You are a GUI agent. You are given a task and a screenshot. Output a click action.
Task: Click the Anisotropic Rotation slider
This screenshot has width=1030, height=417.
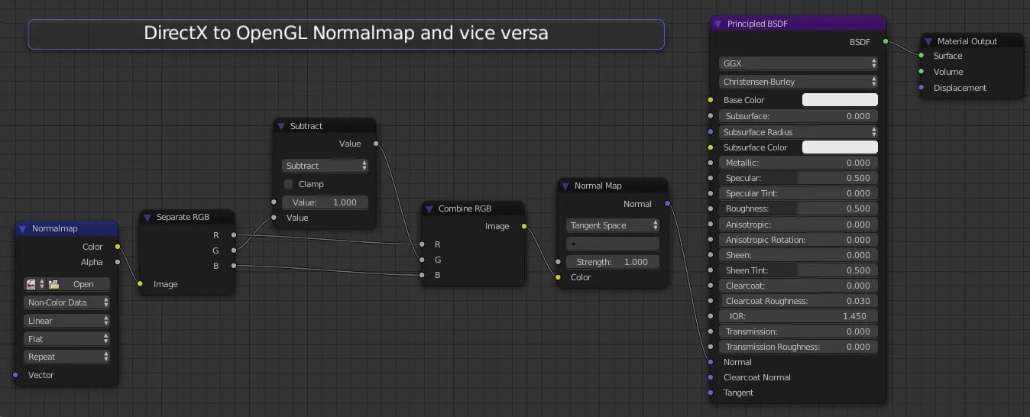pos(798,240)
